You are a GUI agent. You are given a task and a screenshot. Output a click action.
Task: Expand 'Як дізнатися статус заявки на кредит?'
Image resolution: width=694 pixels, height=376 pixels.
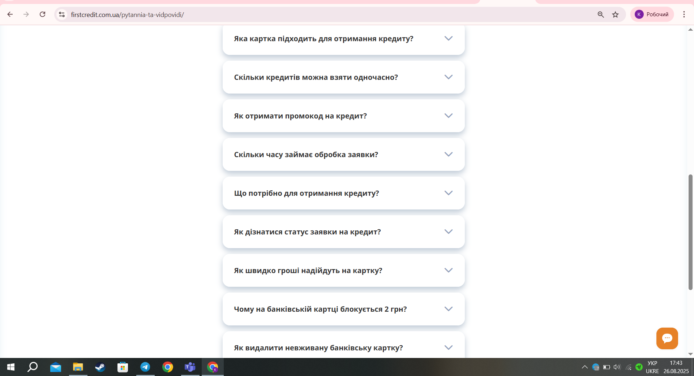click(x=343, y=232)
